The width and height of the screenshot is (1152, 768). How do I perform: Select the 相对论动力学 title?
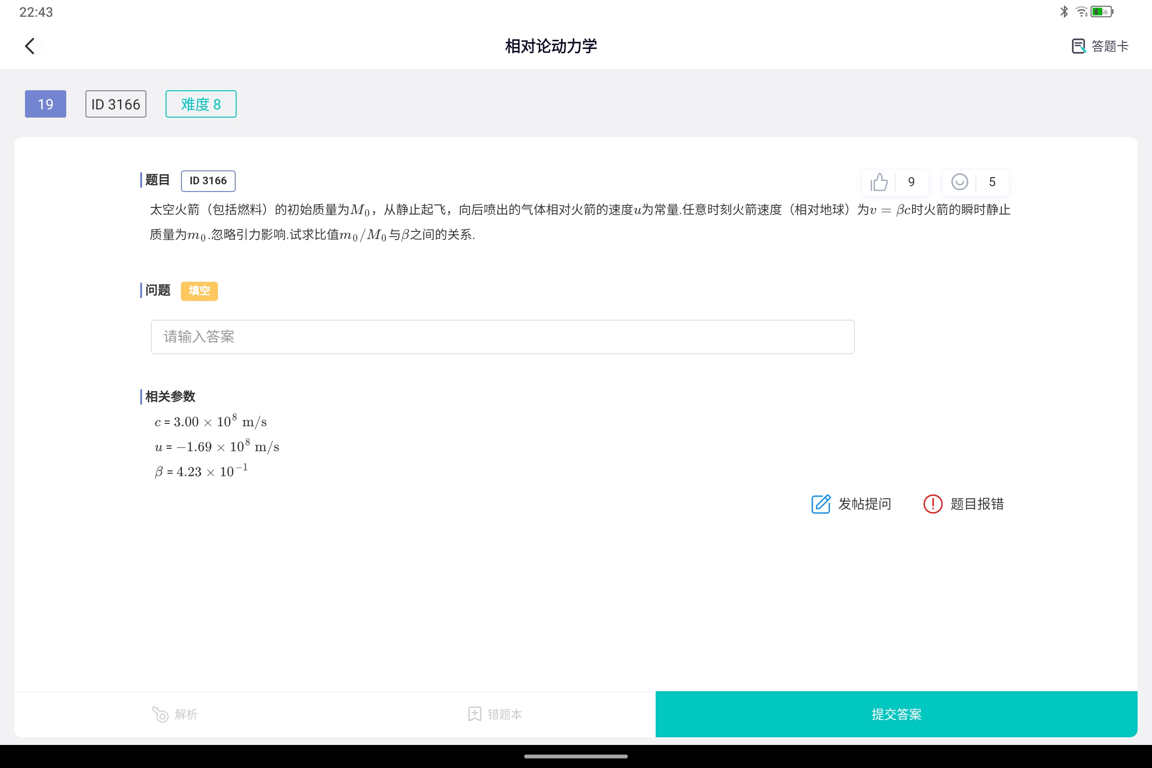[551, 46]
